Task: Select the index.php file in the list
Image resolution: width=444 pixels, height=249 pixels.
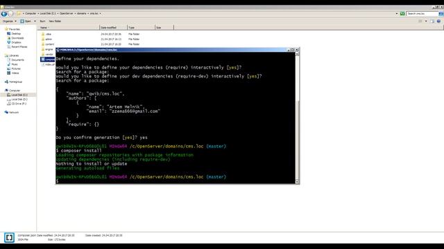Action: (x=48, y=64)
